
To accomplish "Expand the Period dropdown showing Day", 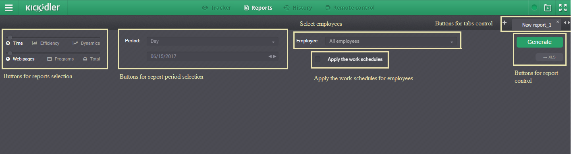I will coord(212,41).
